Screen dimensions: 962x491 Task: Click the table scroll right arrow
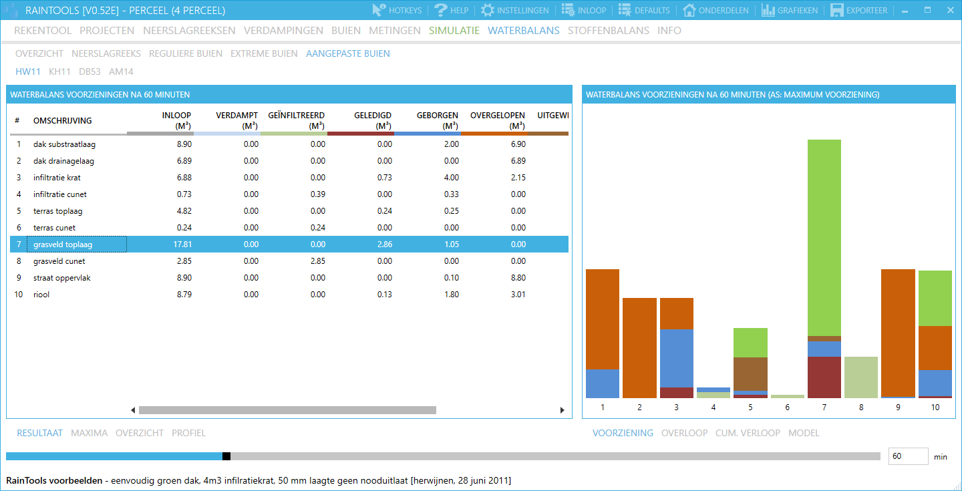(x=563, y=410)
